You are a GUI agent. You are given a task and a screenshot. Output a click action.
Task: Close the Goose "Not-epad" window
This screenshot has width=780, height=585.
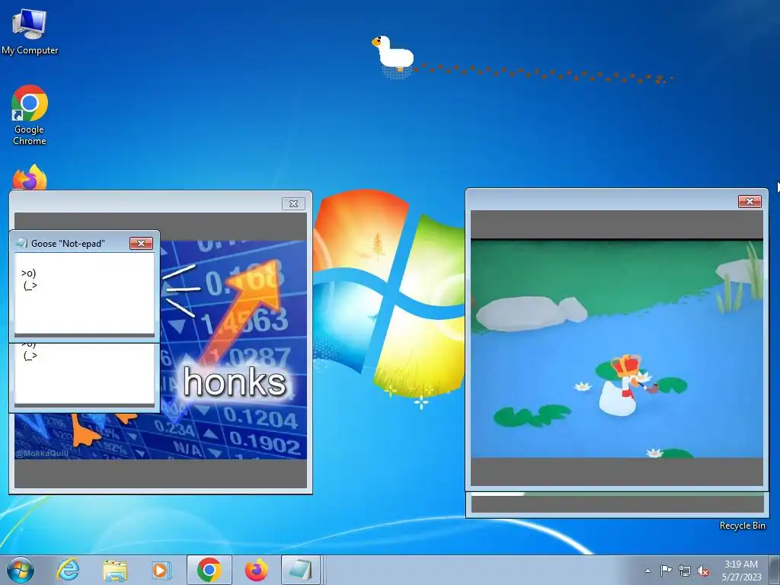[141, 243]
